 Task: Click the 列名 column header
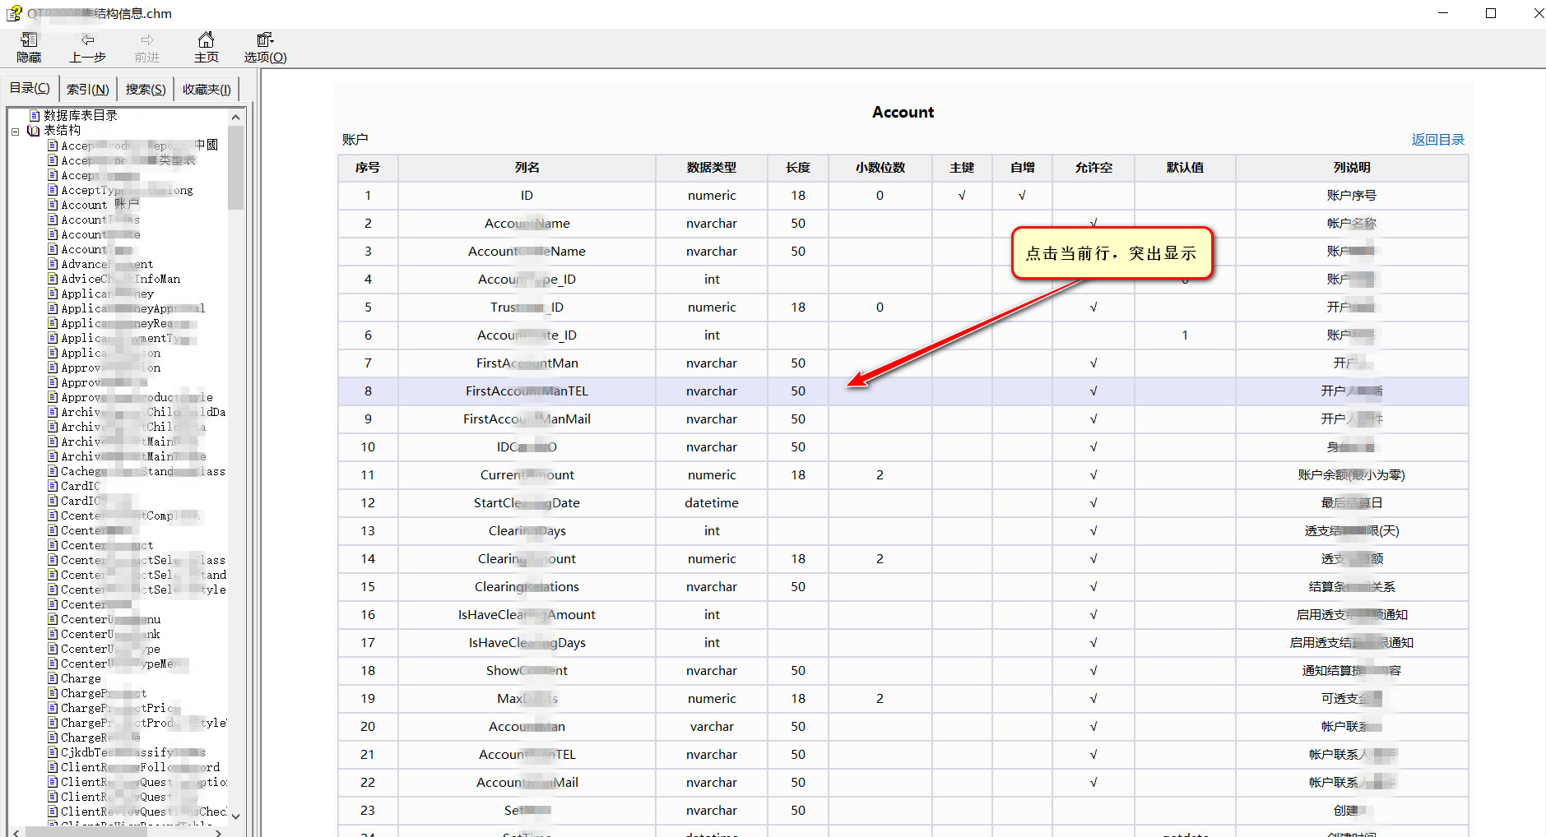[x=527, y=168]
